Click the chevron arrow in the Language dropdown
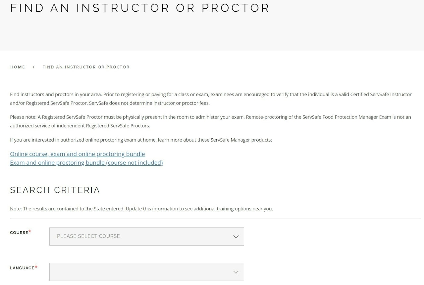This screenshot has width=424, height=285. [236, 272]
